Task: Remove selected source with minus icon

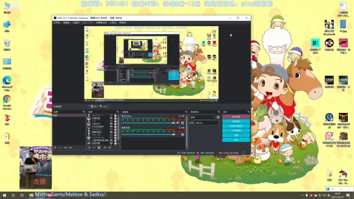Action: 94,148
